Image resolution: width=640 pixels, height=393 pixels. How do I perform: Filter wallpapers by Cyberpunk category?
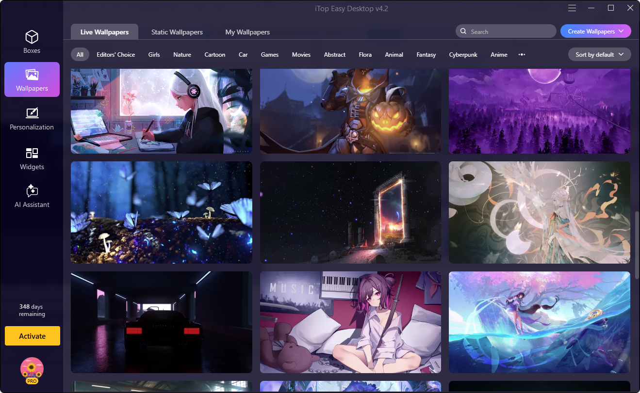tap(463, 55)
